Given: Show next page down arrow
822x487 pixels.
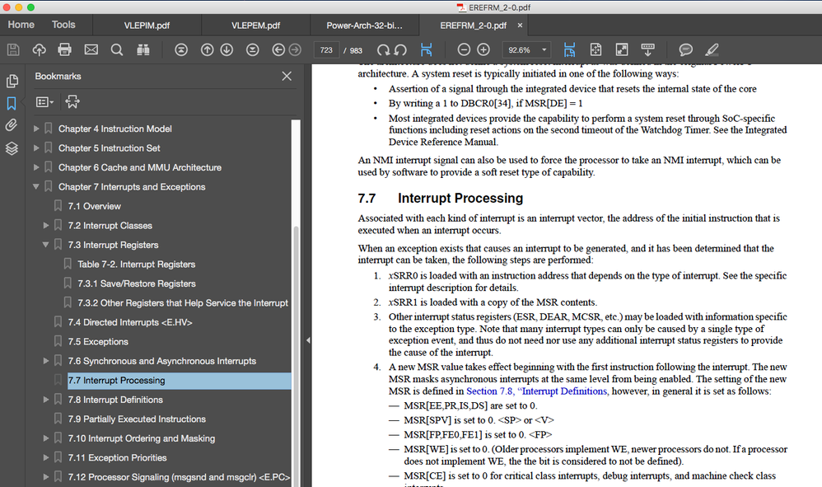Looking at the screenshot, I should point(227,49).
